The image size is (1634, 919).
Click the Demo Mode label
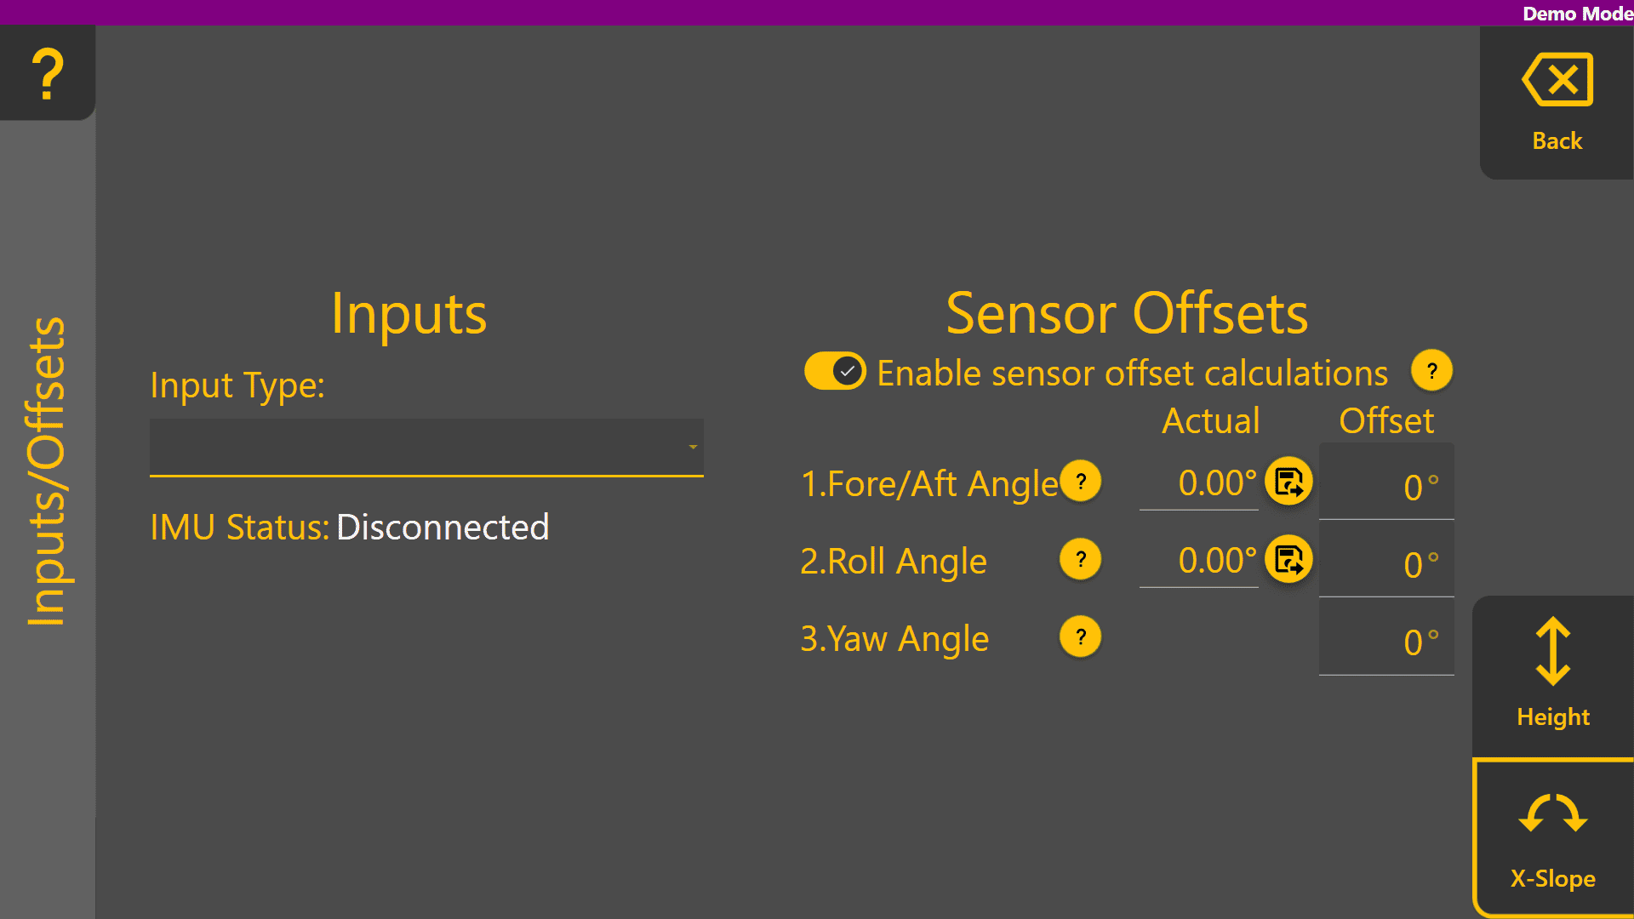1577,14
